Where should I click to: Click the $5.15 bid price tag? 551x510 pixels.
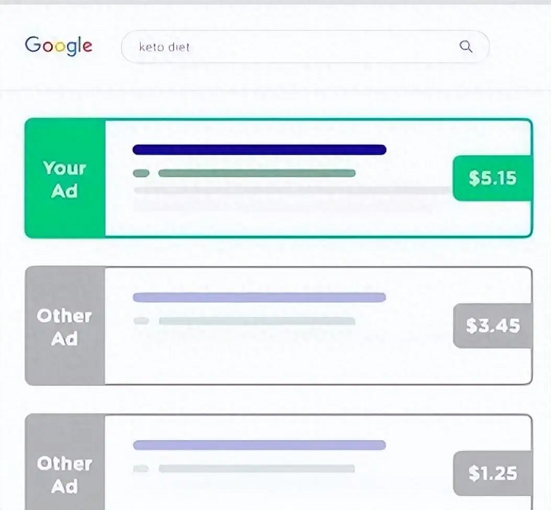pyautogui.click(x=492, y=178)
